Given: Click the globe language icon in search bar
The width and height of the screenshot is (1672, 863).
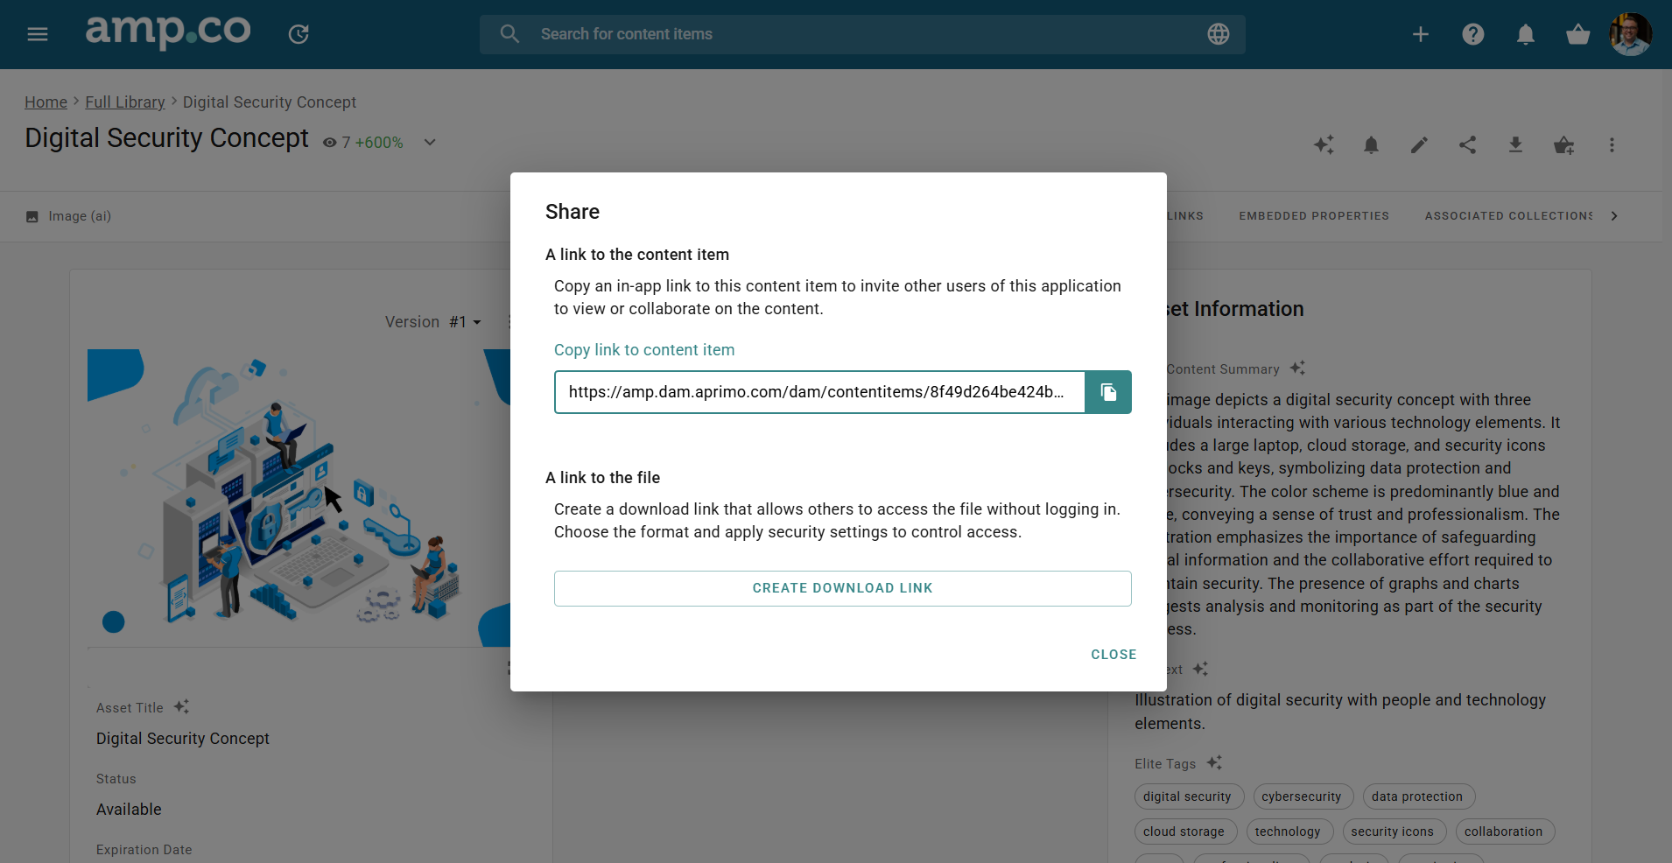Looking at the screenshot, I should (1219, 34).
